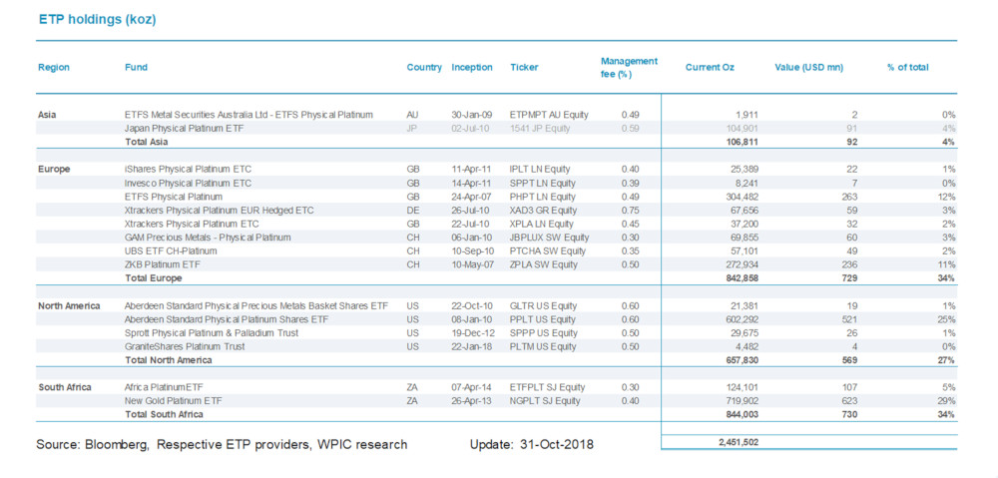The height and width of the screenshot is (478, 998).
Task: Click the 'South Africa' region label
Action: click(x=65, y=387)
